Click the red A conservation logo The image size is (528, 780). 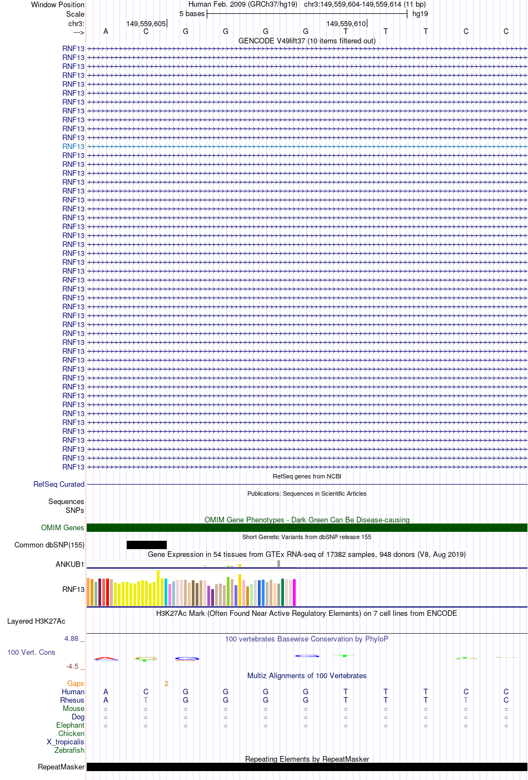point(106,659)
